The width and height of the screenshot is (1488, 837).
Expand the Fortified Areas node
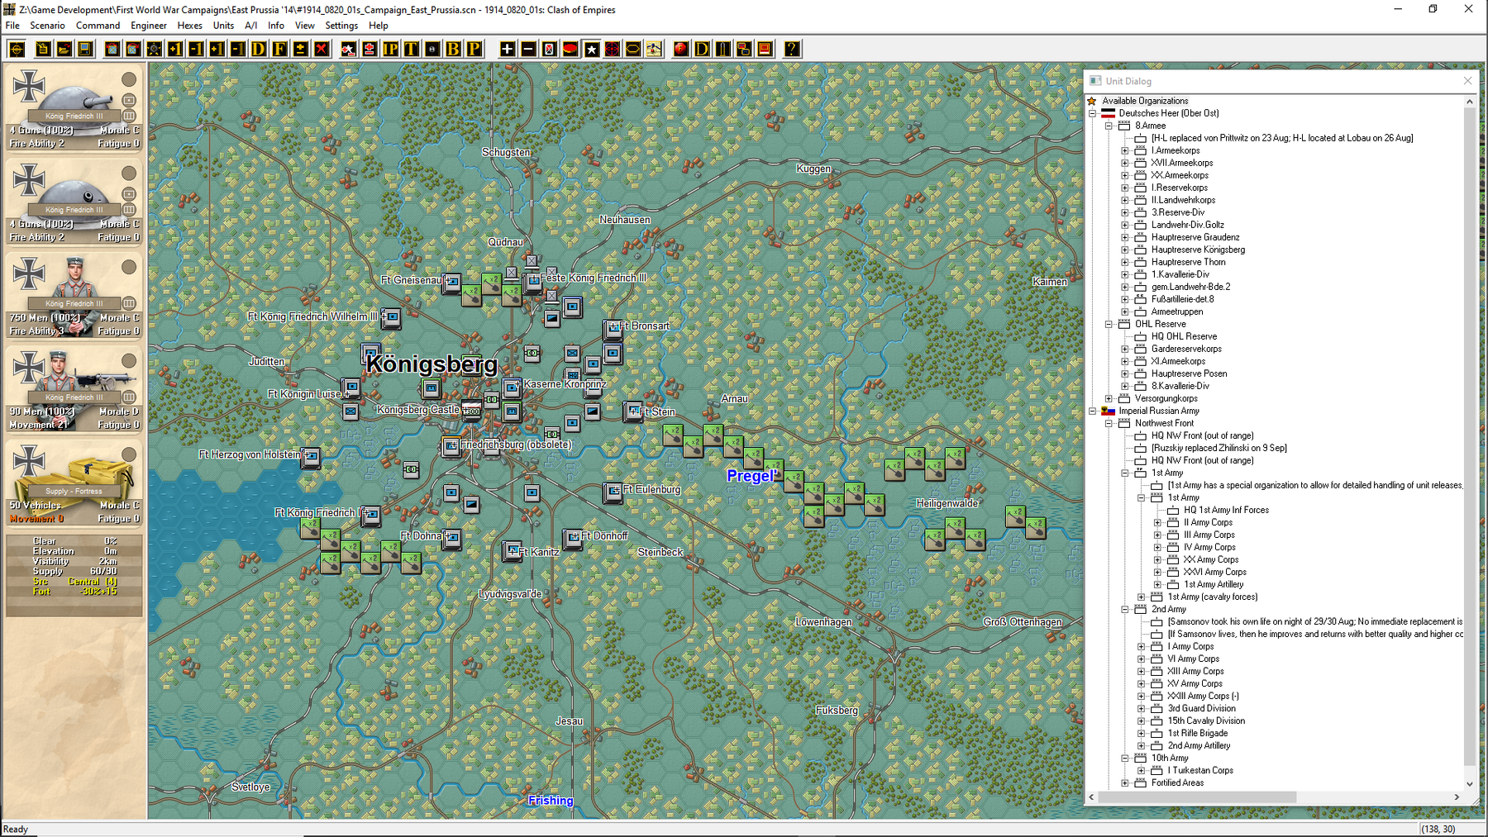(x=1125, y=782)
